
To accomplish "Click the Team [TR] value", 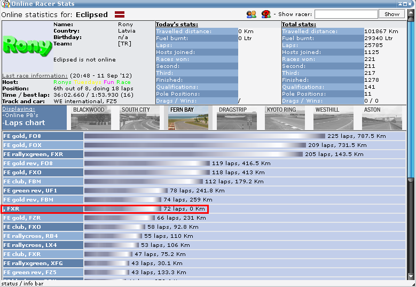I will tap(125, 43).
